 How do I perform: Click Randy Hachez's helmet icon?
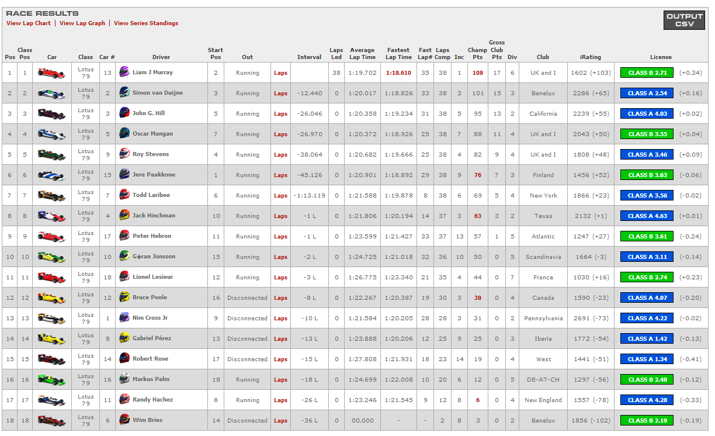[x=124, y=399]
